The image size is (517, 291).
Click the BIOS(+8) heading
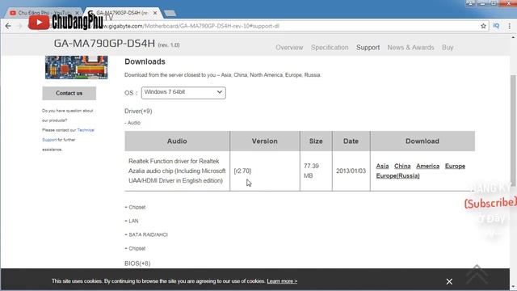(x=137, y=264)
